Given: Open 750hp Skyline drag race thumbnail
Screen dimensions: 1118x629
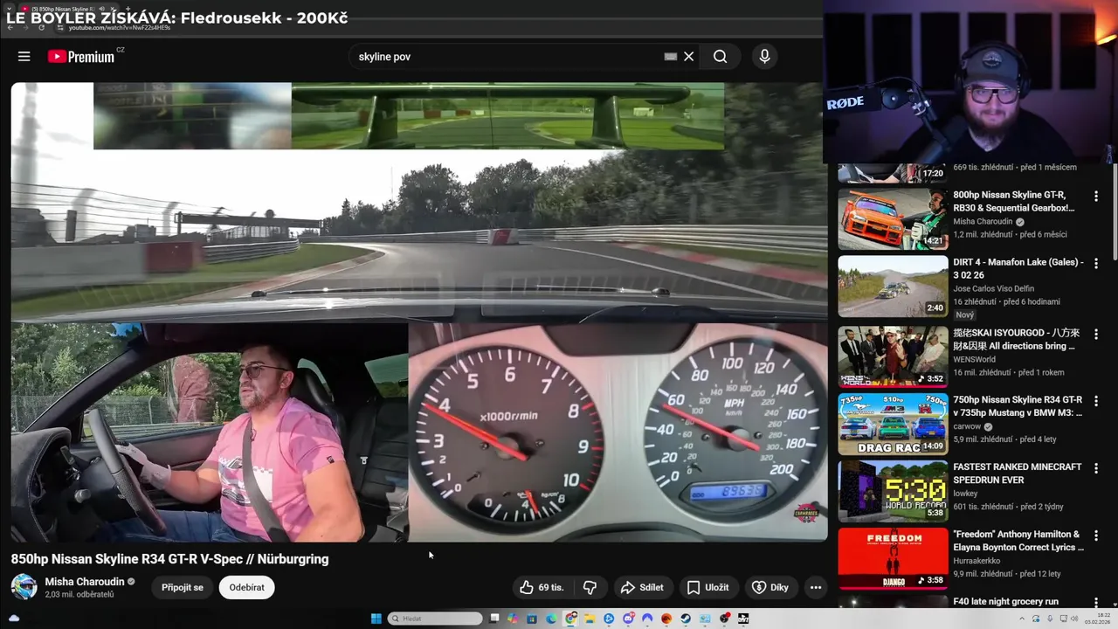Looking at the screenshot, I should 893,424.
